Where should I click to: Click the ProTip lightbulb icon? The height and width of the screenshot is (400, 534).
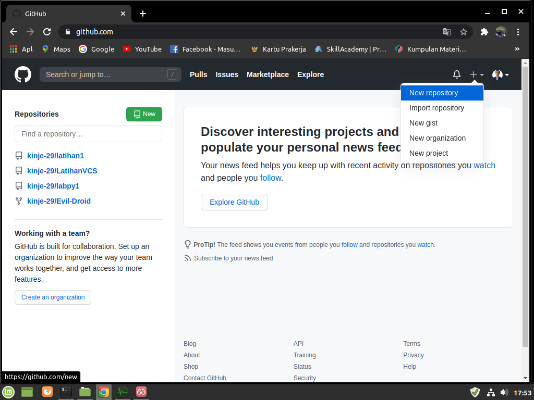(x=187, y=245)
